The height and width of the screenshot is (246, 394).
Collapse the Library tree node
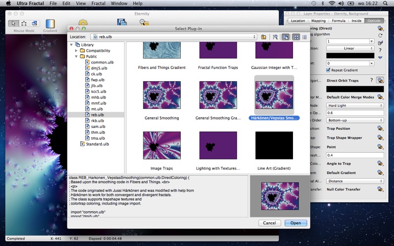[71, 45]
